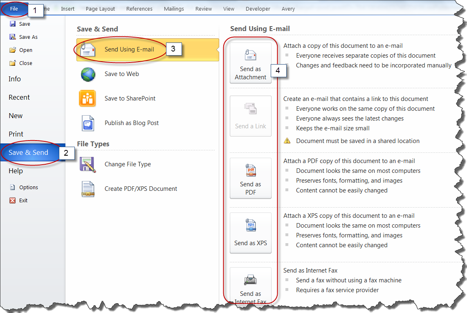Choose the Publish as Blog Post label
467x313 pixels.
tap(132, 123)
